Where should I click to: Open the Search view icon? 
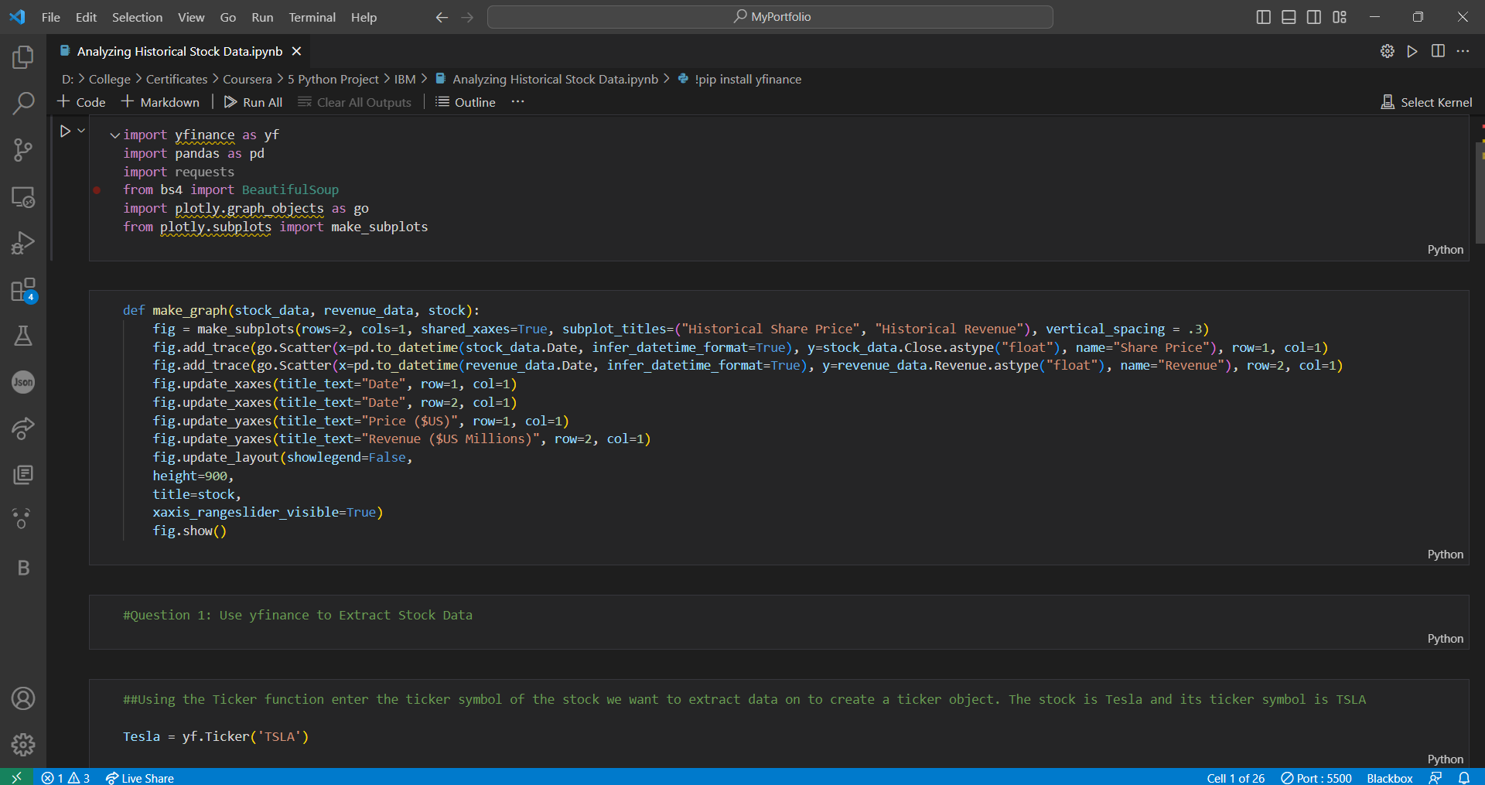click(23, 103)
